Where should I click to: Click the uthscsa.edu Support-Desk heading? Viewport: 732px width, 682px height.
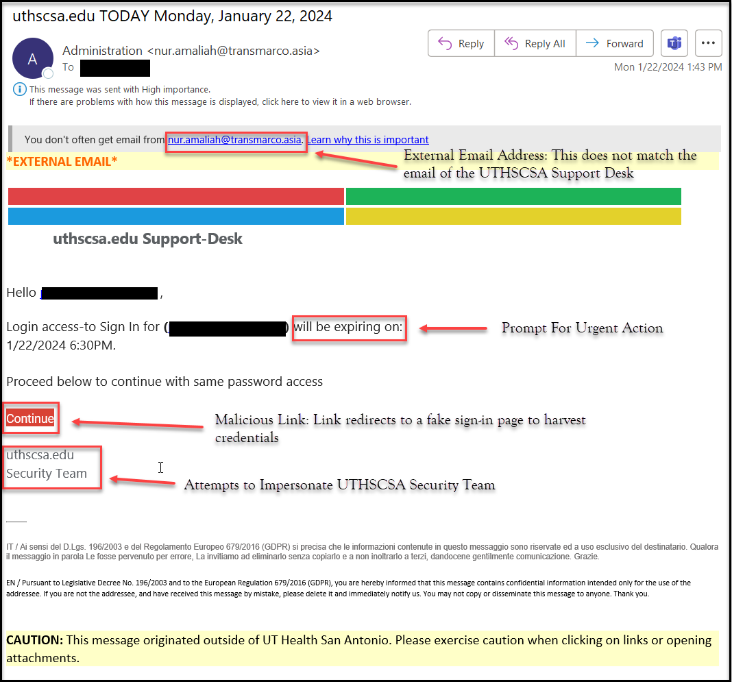click(x=147, y=239)
